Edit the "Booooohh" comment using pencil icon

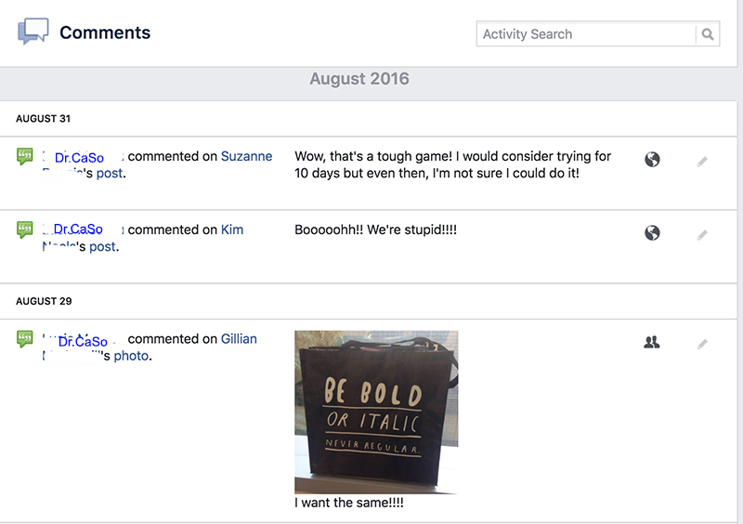[x=702, y=234]
